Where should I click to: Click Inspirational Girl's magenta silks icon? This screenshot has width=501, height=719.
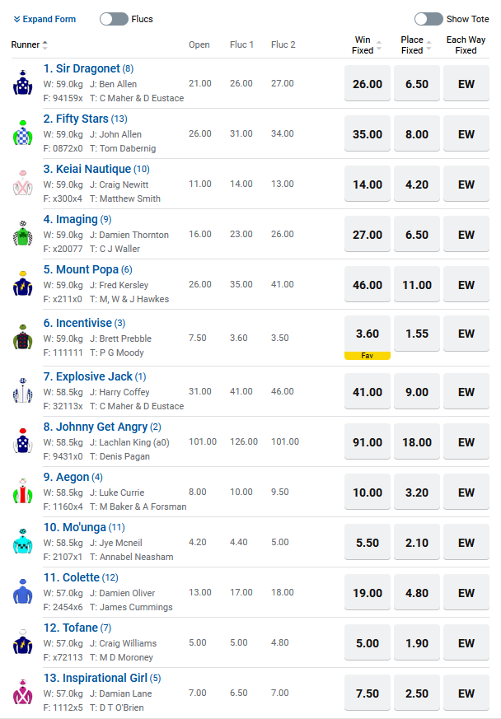coord(22,693)
